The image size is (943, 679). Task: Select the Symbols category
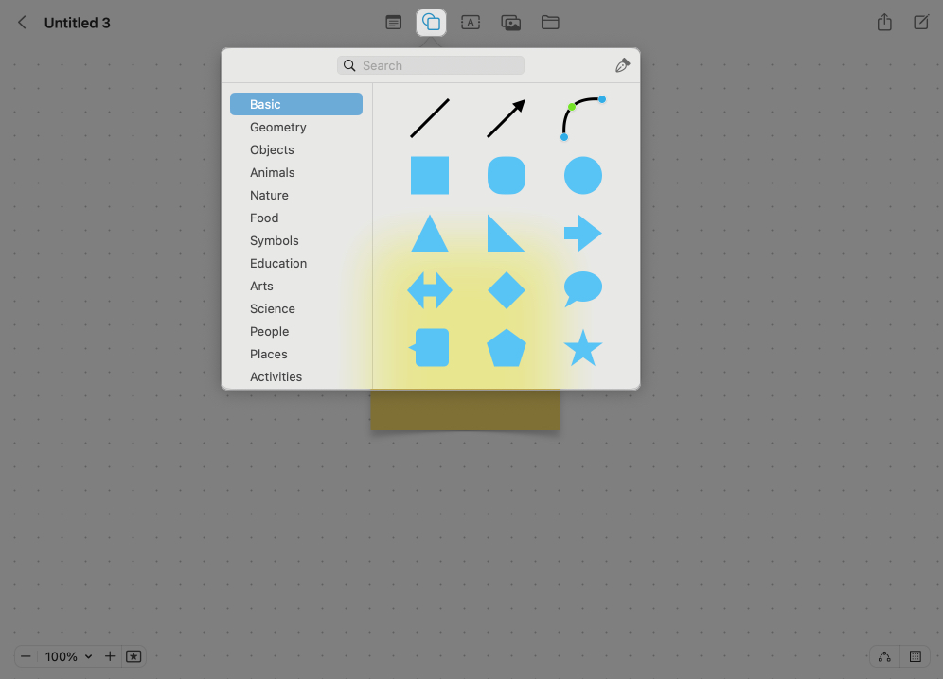[x=274, y=240]
